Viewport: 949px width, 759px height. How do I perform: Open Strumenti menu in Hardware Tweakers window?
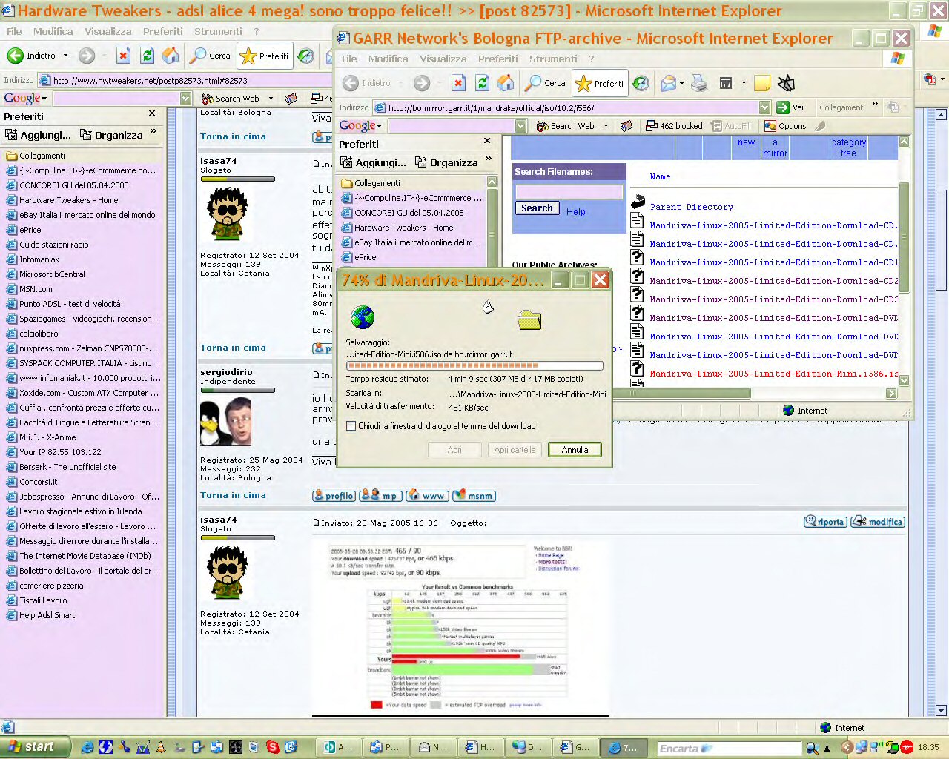coord(218,31)
